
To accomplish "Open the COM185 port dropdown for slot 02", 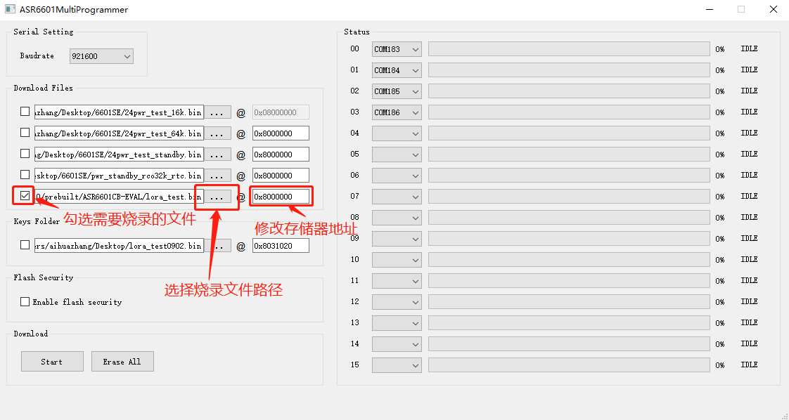I will [397, 91].
